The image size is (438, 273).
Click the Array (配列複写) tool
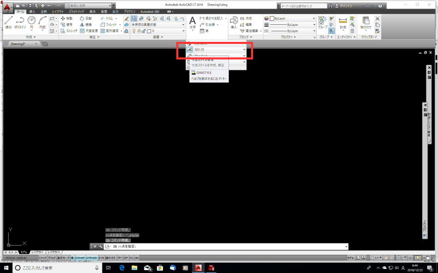(x=110, y=31)
